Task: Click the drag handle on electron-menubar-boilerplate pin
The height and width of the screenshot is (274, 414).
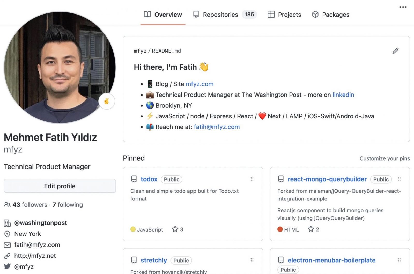Action: pos(399,260)
